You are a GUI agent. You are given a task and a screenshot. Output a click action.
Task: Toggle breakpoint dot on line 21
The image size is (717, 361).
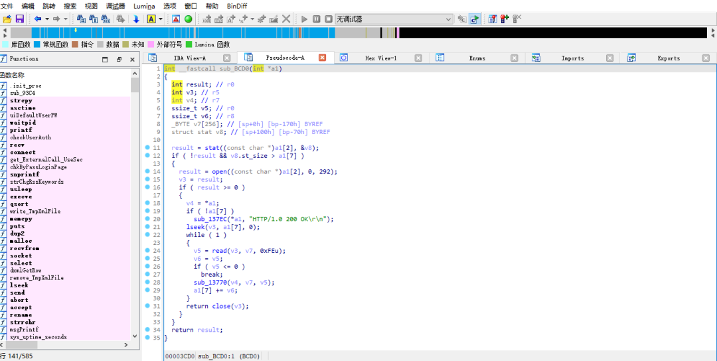(147, 227)
